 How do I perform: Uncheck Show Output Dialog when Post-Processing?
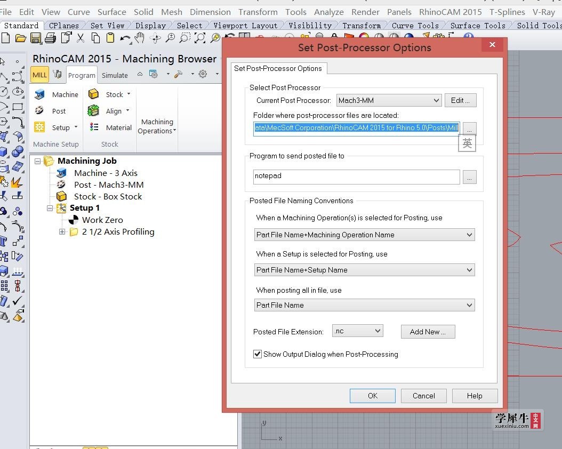tap(258, 354)
